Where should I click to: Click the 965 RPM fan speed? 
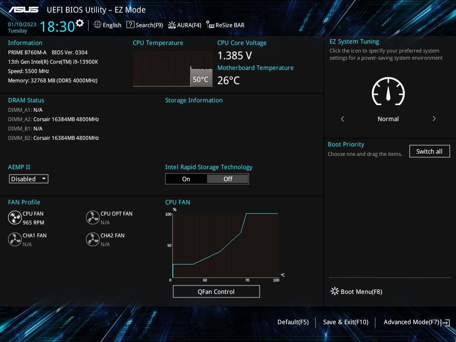coord(33,223)
